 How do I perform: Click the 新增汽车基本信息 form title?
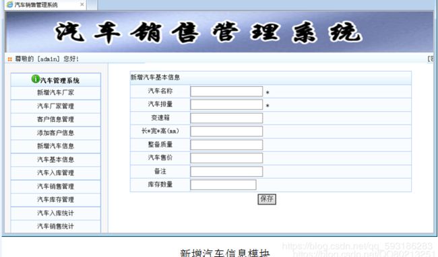(x=155, y=77)
